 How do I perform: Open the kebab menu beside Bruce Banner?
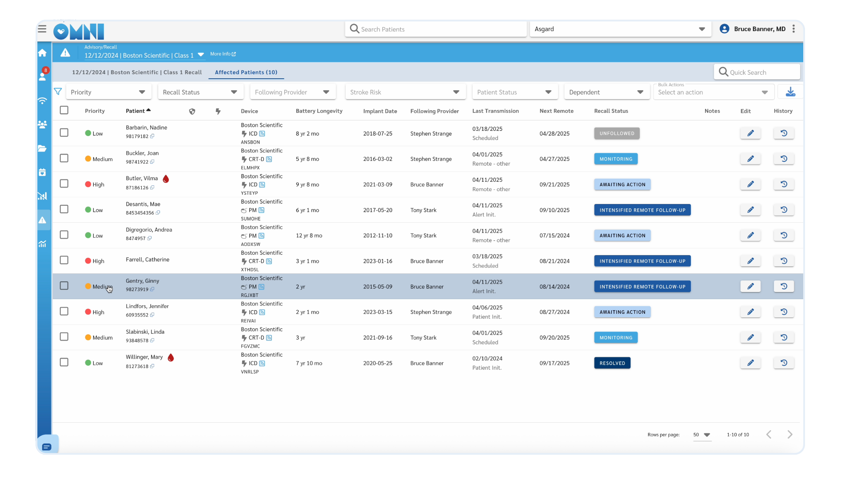tap(793, 29)
